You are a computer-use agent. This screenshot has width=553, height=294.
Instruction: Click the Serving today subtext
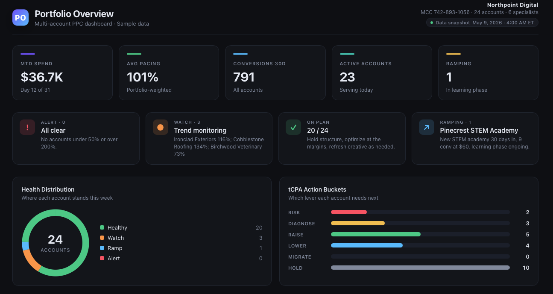[356, 90]
